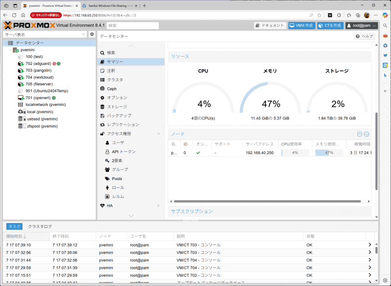
Task: Expand the ノード panel down arrow
Action: pos(367,134)
